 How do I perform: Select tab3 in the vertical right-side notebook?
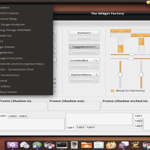coord(139,126)
